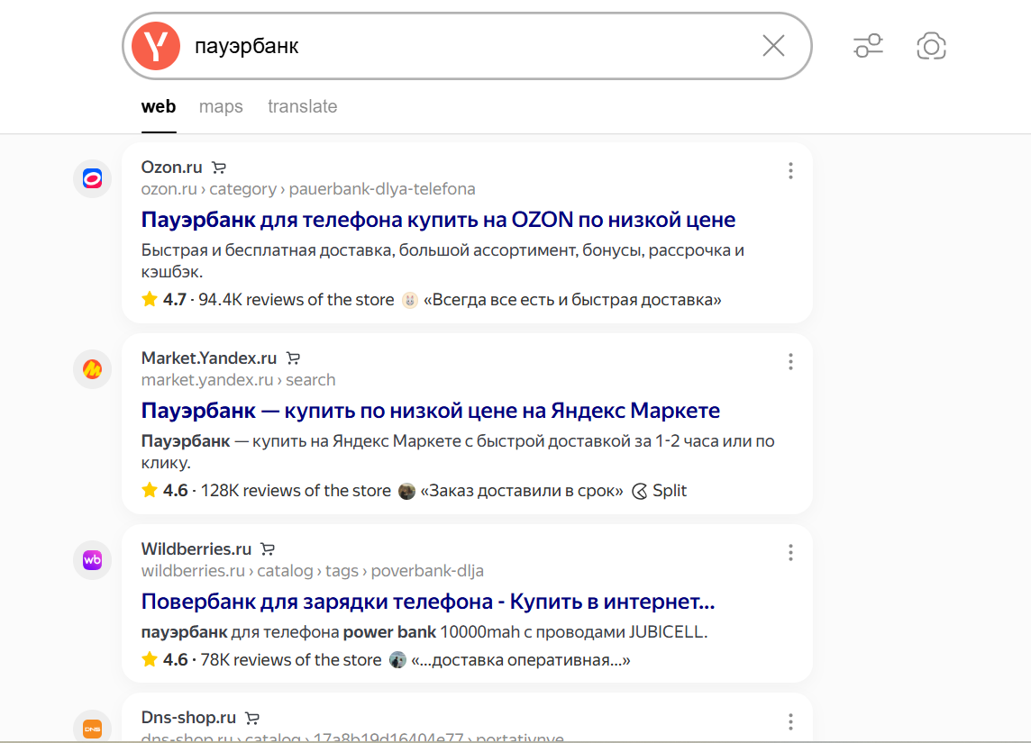Image resolution: width=1031 pixels, height=743 pixels.
Task: Click the Wildberries favicon
Action: (x=92, y=559)
